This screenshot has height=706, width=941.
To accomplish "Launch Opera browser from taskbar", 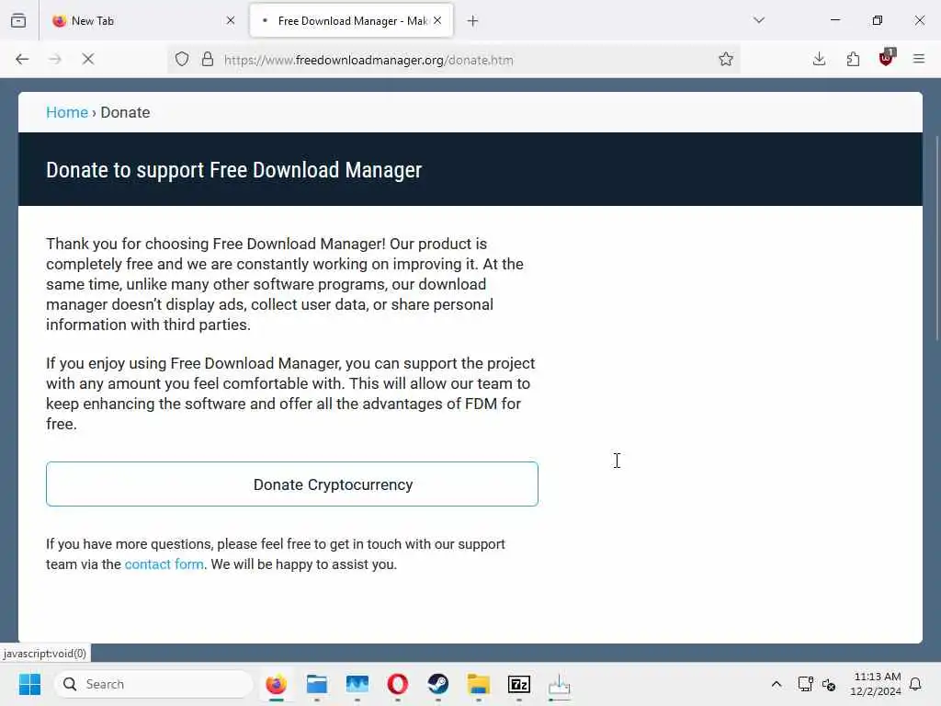I will point(397,684).
